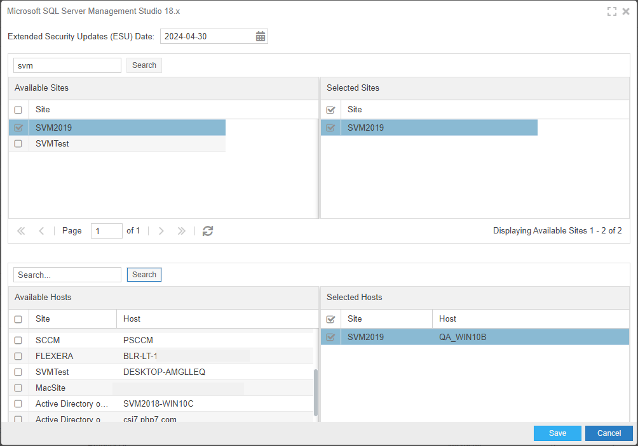
Task: Close the Microsoft SQL Server Management Studio dialog
Action: coord(626,11)
